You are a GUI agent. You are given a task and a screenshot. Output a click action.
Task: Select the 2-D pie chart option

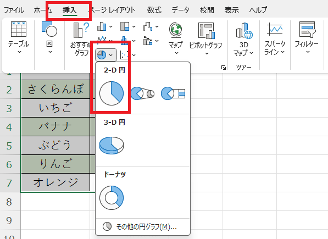112,93
